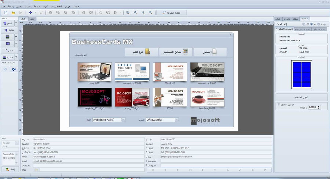Click the post checkmark in database navigator
The image size is (330, 179).
(240, 170)
